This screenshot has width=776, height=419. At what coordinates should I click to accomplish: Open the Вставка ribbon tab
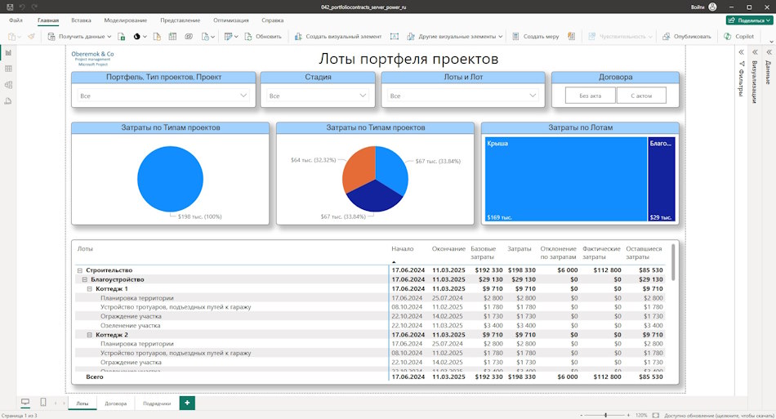point(81,20)
